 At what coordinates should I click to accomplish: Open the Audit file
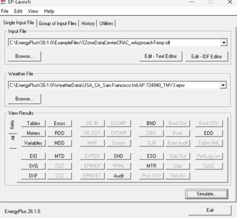pyautogui.click(x=119, y=176)
